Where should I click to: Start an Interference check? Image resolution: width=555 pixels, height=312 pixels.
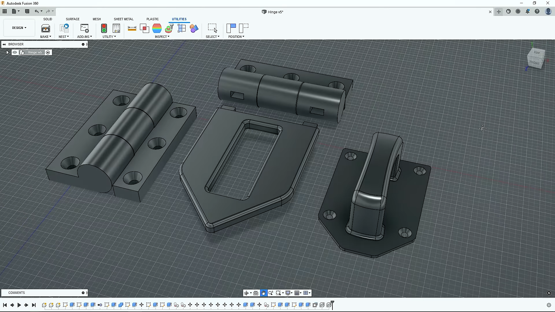[144, 28]
